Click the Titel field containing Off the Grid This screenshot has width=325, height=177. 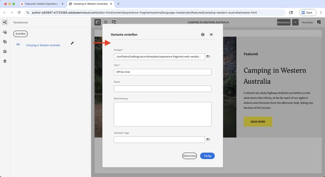162,72
